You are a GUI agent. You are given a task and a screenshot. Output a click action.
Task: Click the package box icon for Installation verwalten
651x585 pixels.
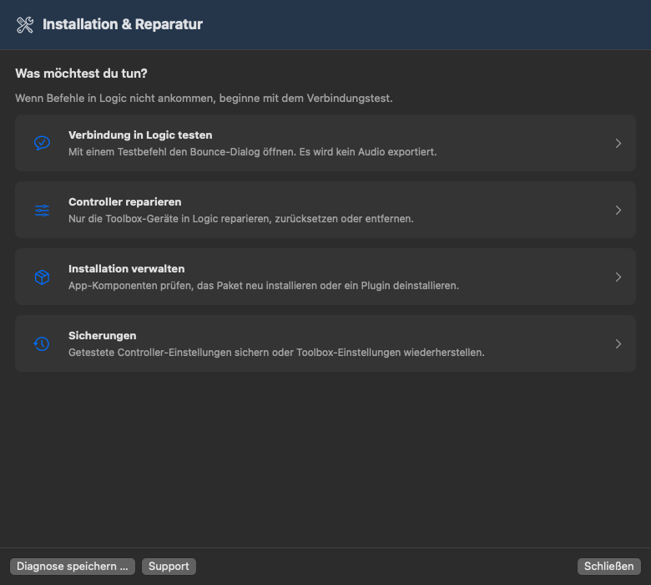coord(42,277)
